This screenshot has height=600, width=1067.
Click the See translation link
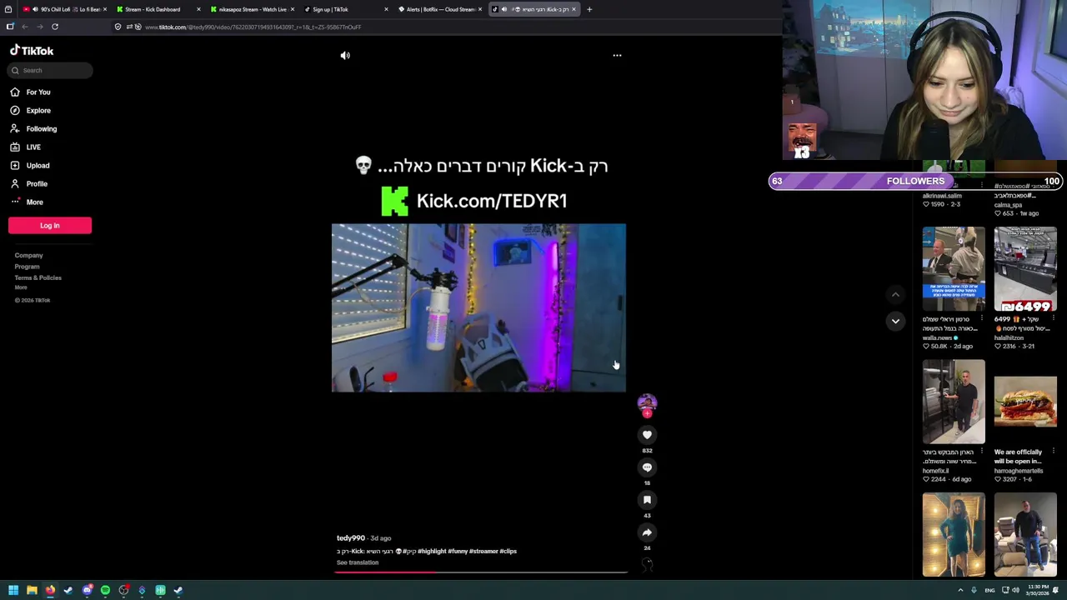pos(358,562)
